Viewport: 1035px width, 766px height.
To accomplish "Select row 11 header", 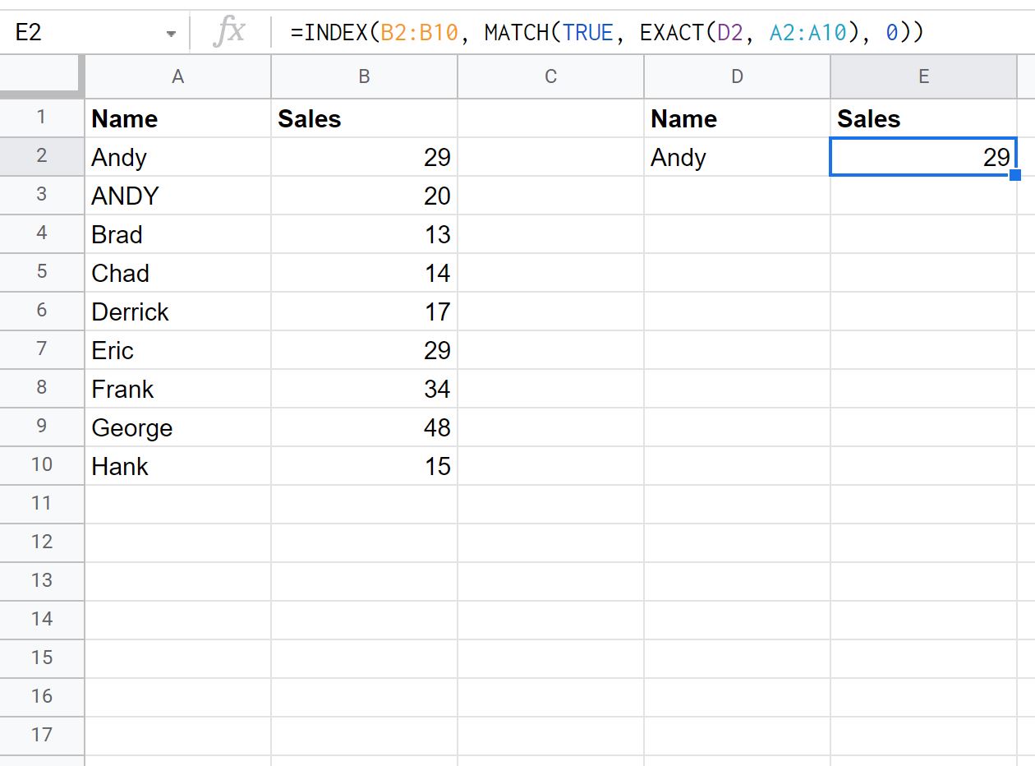I will pos(42,504).
